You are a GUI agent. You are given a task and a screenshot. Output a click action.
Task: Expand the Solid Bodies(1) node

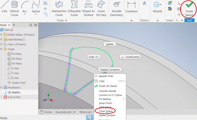pos(1,39)
